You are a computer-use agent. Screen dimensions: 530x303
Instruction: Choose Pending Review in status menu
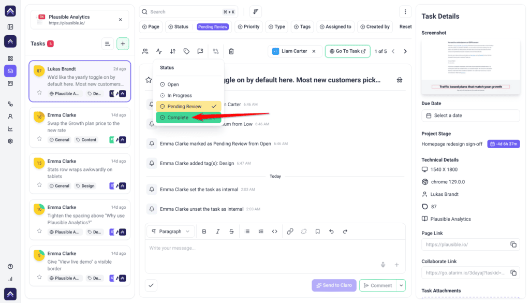coord(188,106)
